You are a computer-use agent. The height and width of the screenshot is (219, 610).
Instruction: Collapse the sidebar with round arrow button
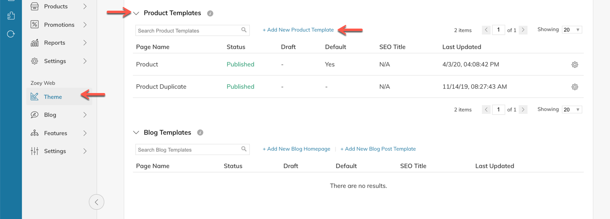click(96, 202)
